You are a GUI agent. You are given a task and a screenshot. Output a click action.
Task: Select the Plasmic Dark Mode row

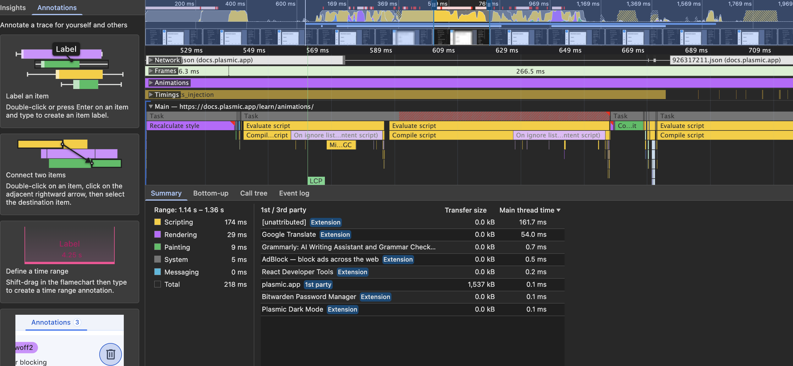click(x=412, y=309)
